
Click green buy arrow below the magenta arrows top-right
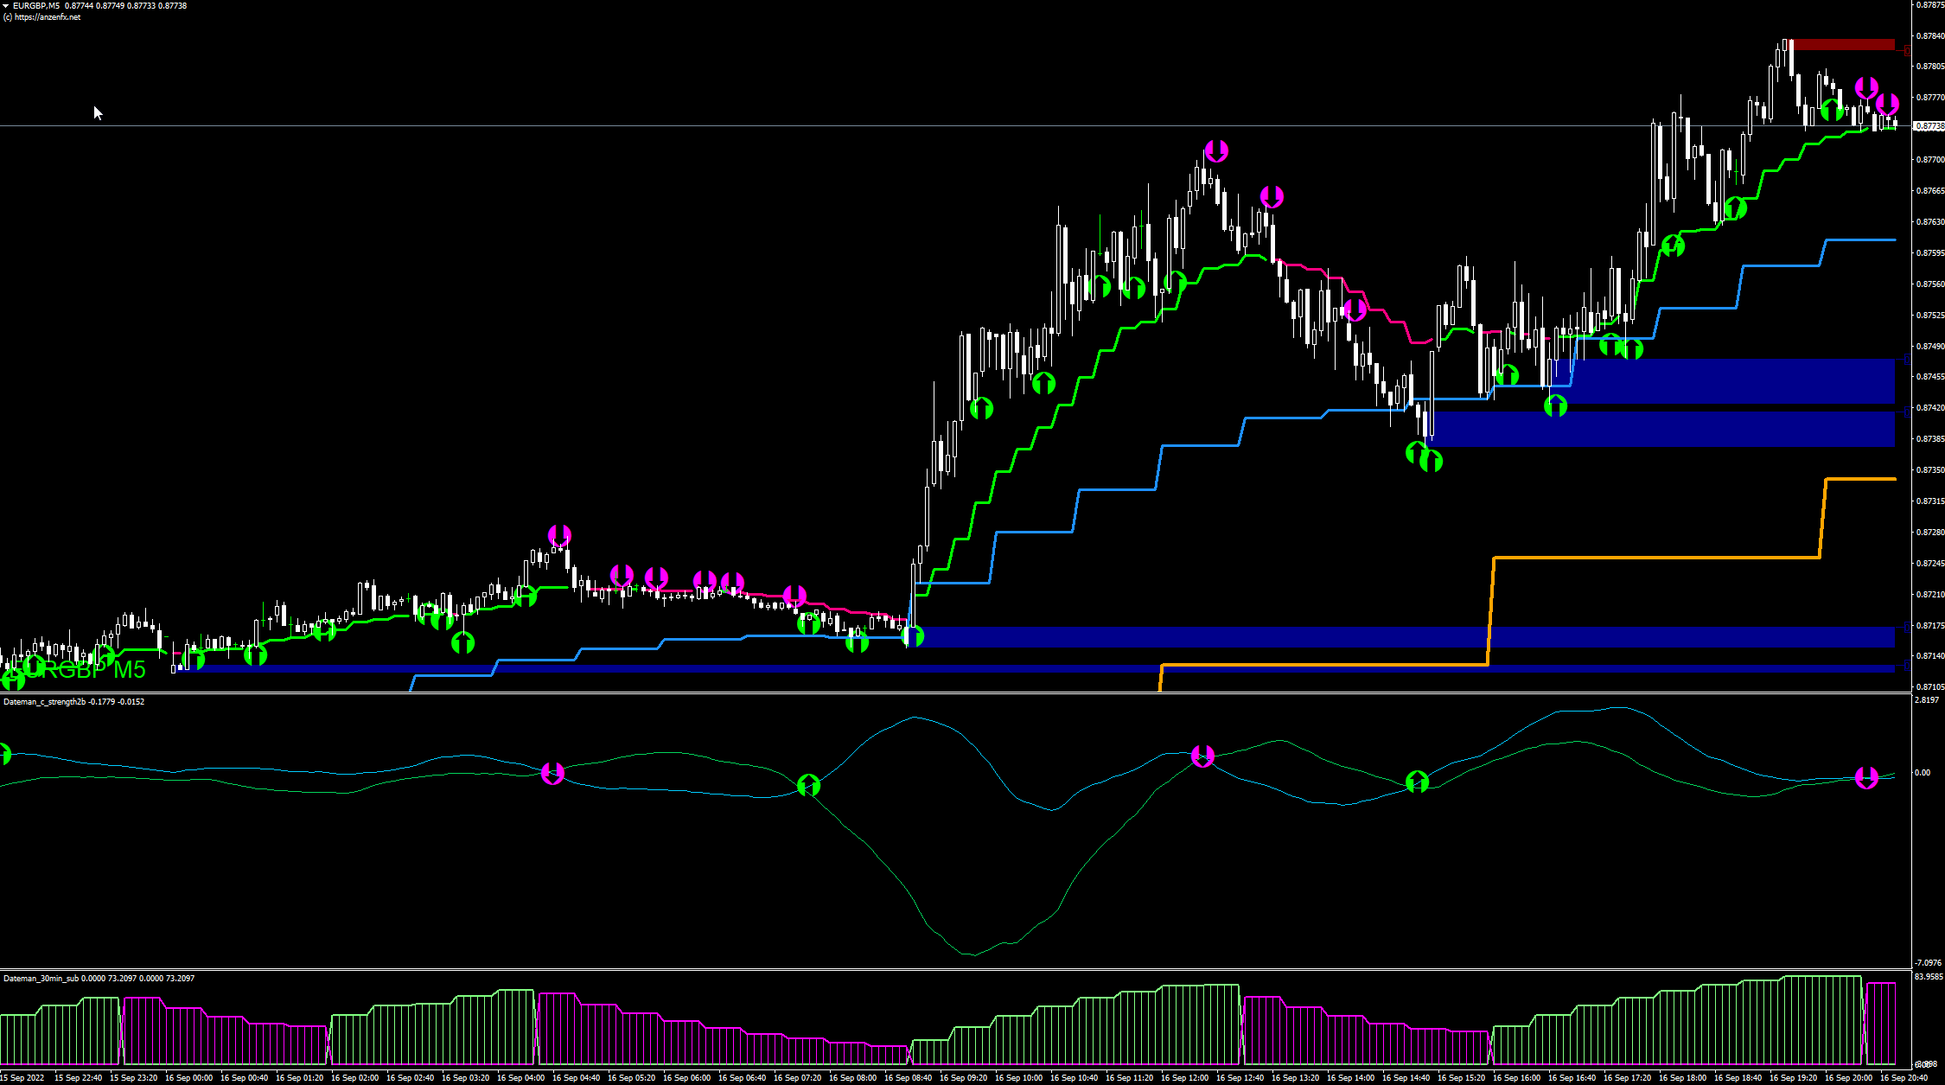click(x=1832, y=110)
